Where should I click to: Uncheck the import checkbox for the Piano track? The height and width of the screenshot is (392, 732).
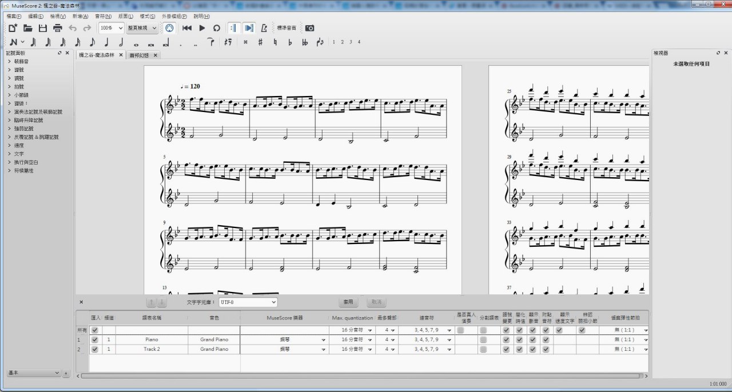click(95, 339)
